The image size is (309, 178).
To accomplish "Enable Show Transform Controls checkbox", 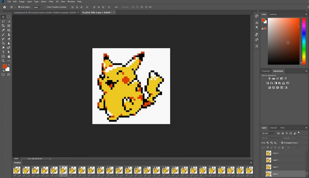I will pyautogui.click(x=45, y=7).
